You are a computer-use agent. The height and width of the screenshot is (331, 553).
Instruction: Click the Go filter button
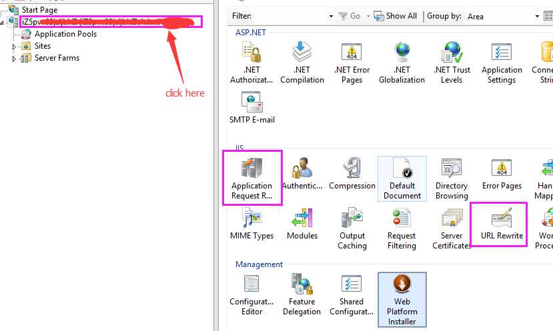pos(350,16)
